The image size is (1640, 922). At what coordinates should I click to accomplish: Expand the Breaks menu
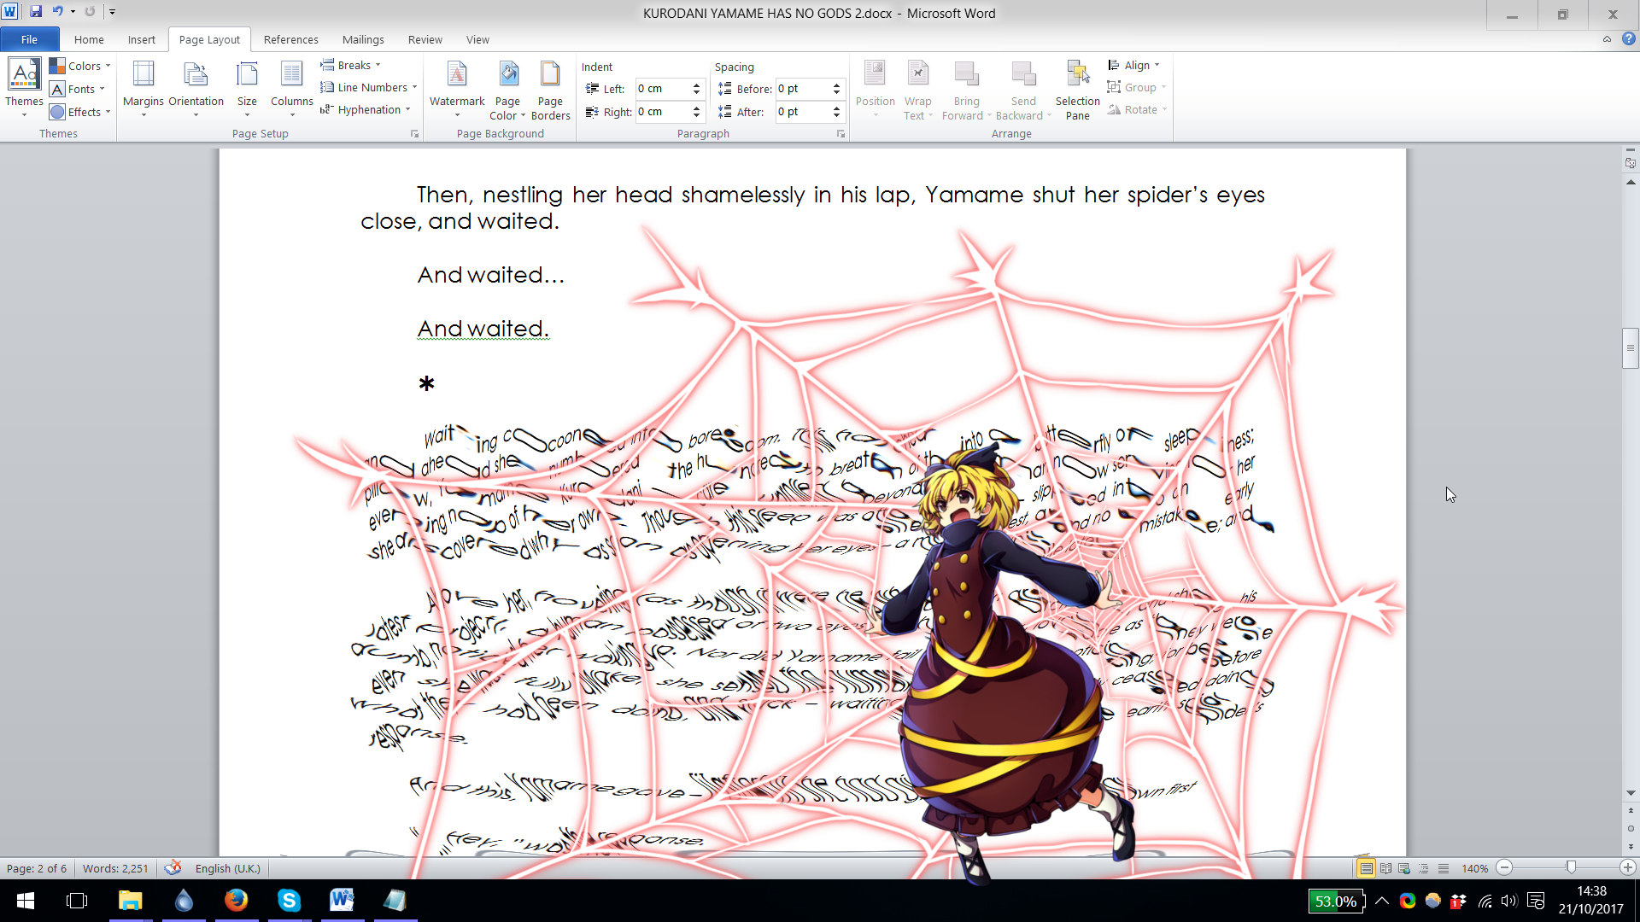pos(350,65)
